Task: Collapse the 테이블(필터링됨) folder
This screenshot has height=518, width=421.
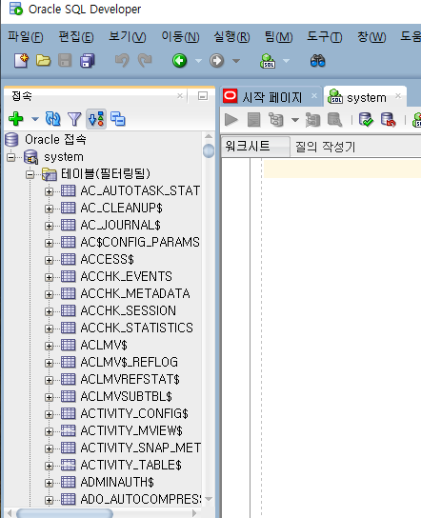Action: pos(30,174)
